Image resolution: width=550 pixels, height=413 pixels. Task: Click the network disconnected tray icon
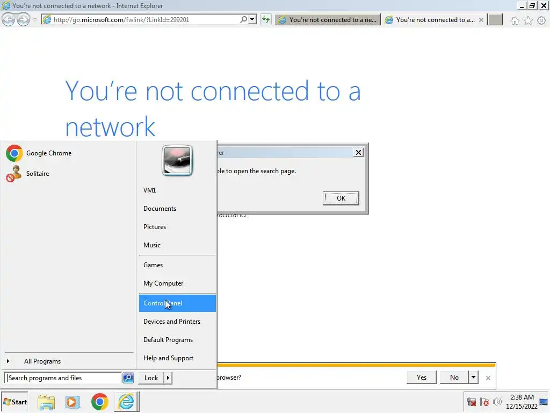point(472,402)
